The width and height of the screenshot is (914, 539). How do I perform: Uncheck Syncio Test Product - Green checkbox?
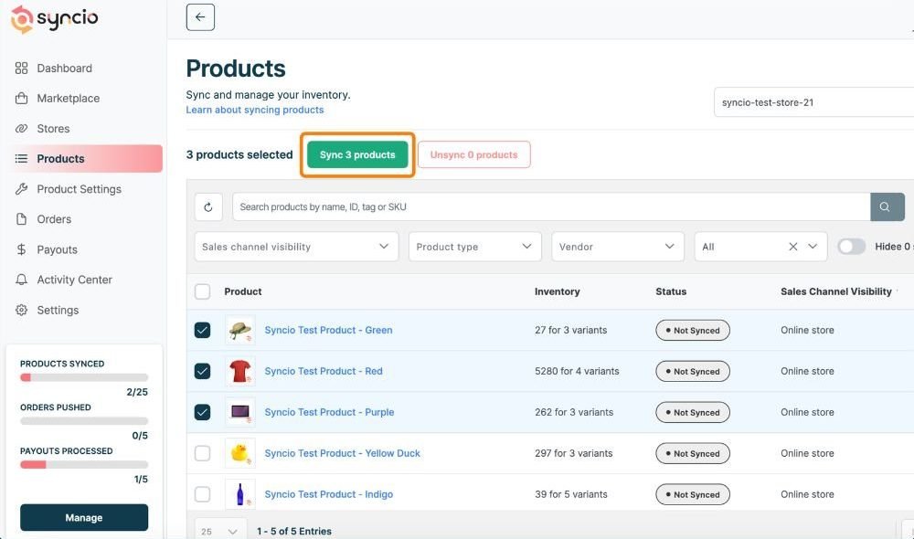[202, 331]
